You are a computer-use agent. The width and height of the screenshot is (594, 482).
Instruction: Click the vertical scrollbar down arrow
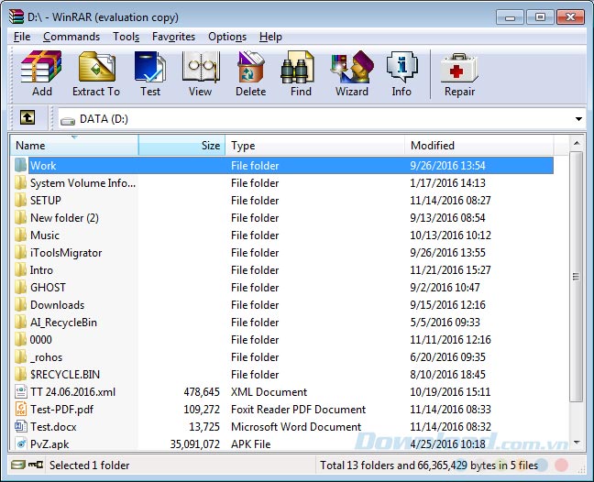pos(577,444)
